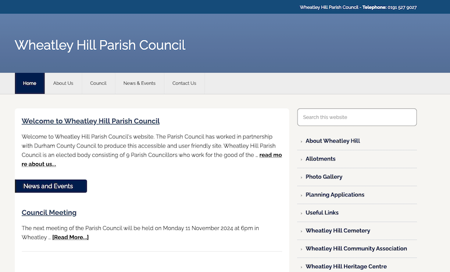Click the Wheatley Hill Parish Council site title

point(100,45)
